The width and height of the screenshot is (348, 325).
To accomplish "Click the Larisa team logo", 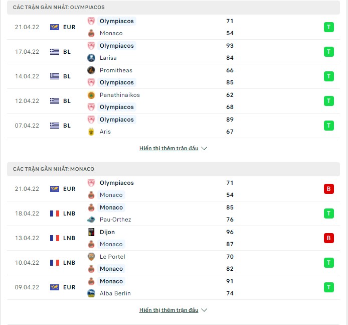I will point(91,58).
